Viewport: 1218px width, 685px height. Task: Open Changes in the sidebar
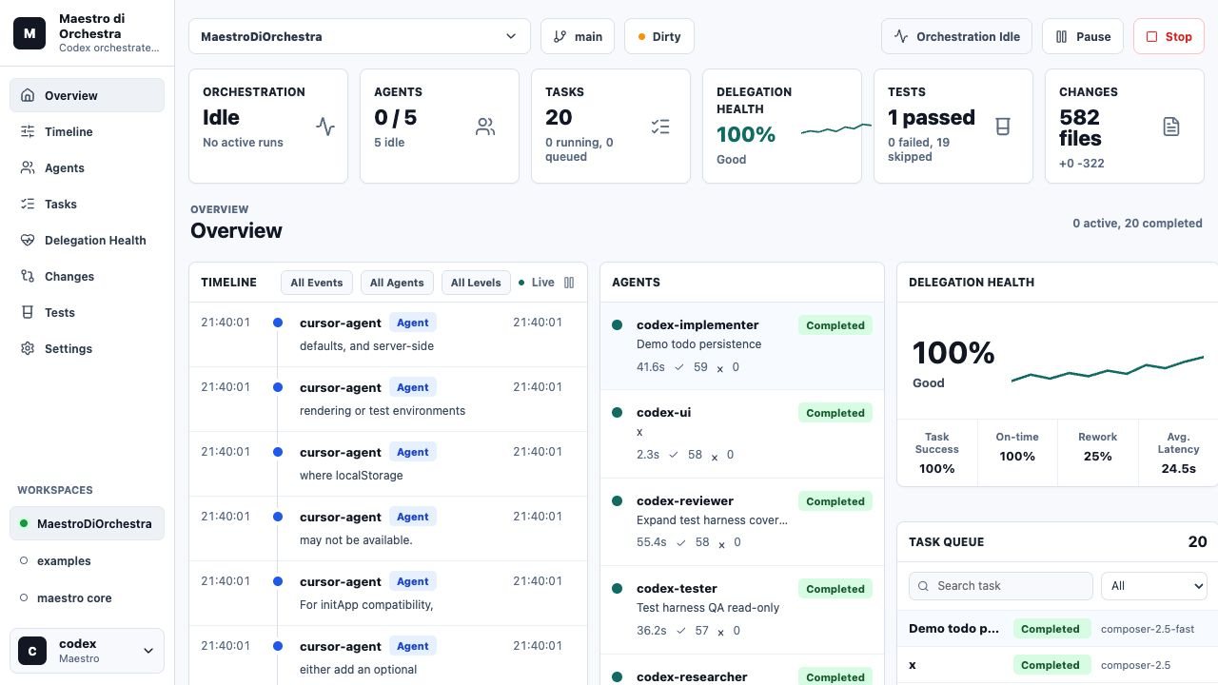pos(87,276)
